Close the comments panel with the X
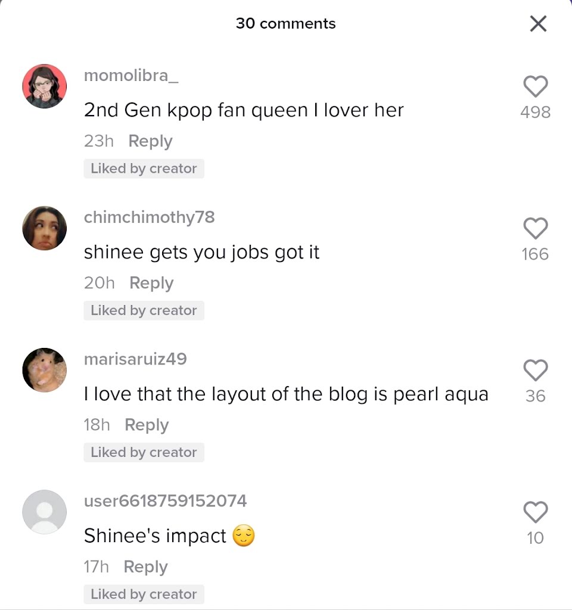 539,24
